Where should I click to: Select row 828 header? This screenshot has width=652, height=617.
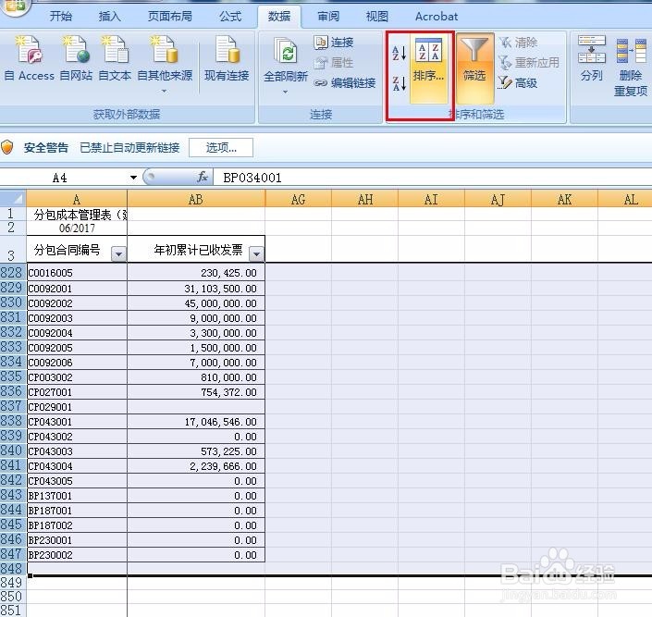(x=12, y=273)
